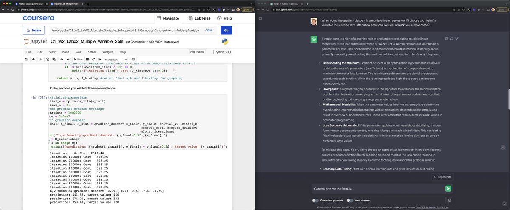Open the settings sliders icon in ChatGPT

pyautogui.click(x=449, y=200)
